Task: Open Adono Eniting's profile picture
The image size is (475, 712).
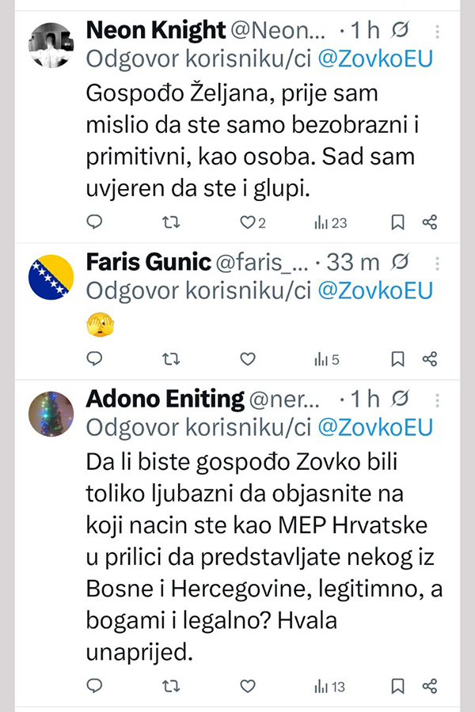Action: click(x=51, y=414)
